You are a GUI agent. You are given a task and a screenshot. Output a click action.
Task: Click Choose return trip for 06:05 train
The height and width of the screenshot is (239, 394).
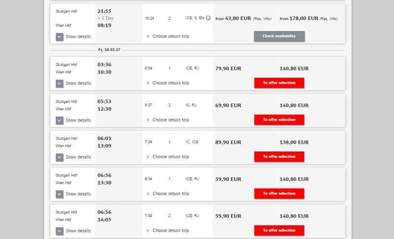[x=171, y=157]
